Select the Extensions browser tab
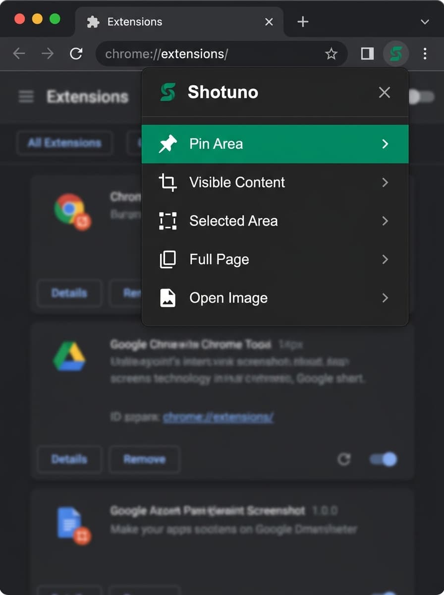This screenshot has height=595, width=444. tap(179, 22)
